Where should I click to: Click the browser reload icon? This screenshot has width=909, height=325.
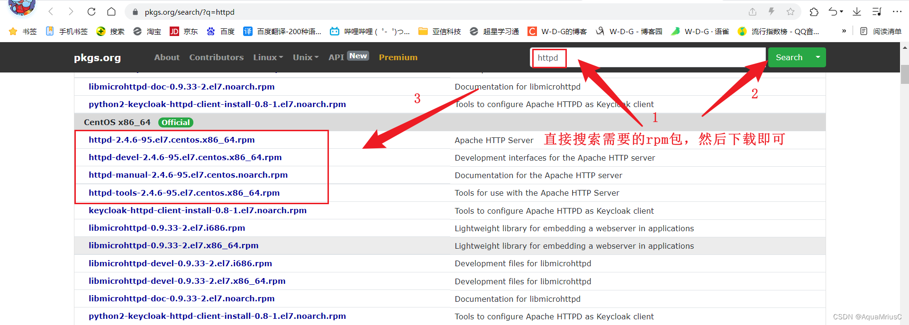[x=91, y=12]
